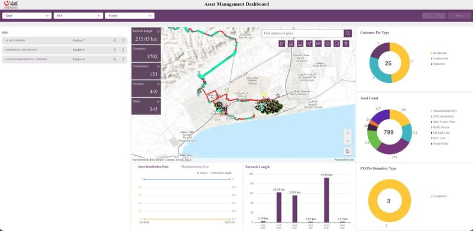473x231 pixels.
Task: Click the Transformers card info icon
Action: pos(158,66)
